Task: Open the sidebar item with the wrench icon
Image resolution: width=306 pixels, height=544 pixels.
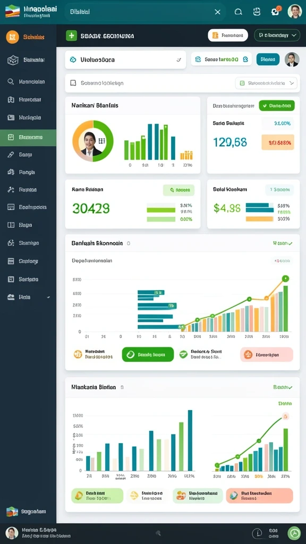Action: pos(28,190)
